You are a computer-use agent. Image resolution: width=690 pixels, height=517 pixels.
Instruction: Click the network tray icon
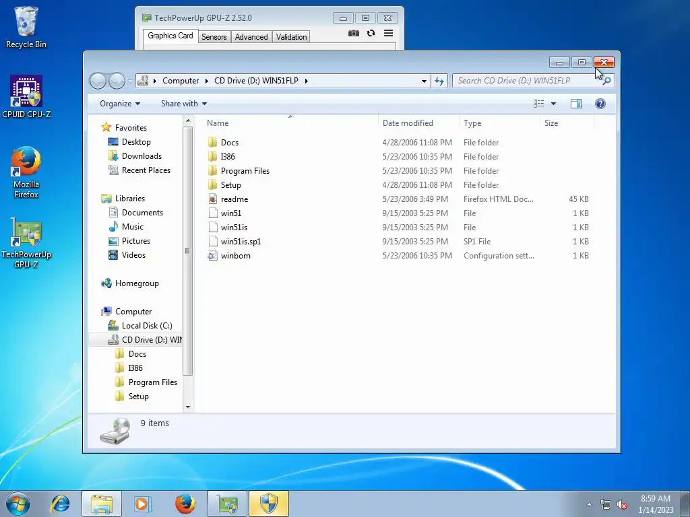click(606, 505)
